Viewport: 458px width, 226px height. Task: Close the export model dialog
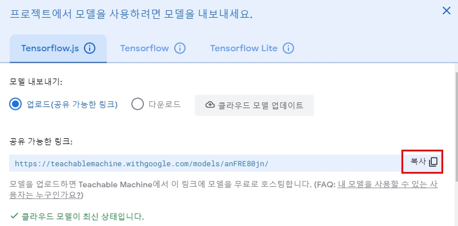click(447, 11)
